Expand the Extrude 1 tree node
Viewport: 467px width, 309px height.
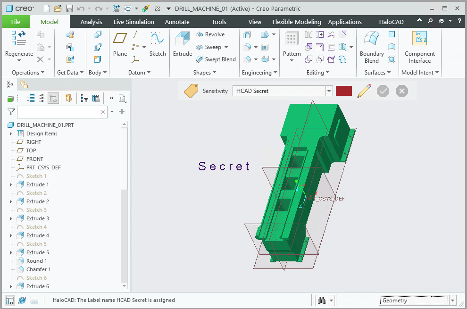coord(11,184)
